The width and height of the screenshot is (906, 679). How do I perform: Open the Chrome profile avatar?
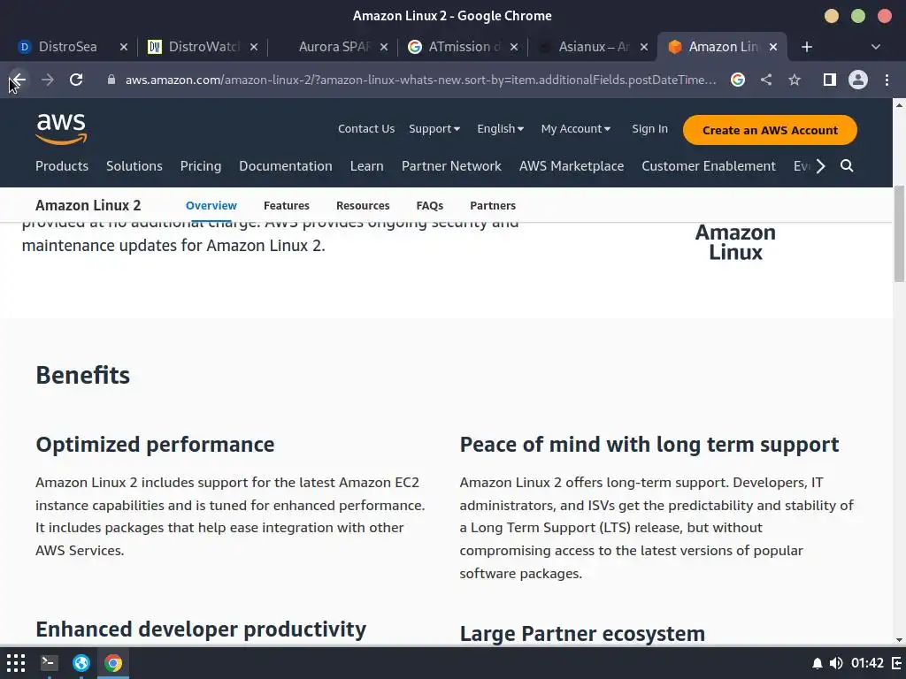[858, 80]
